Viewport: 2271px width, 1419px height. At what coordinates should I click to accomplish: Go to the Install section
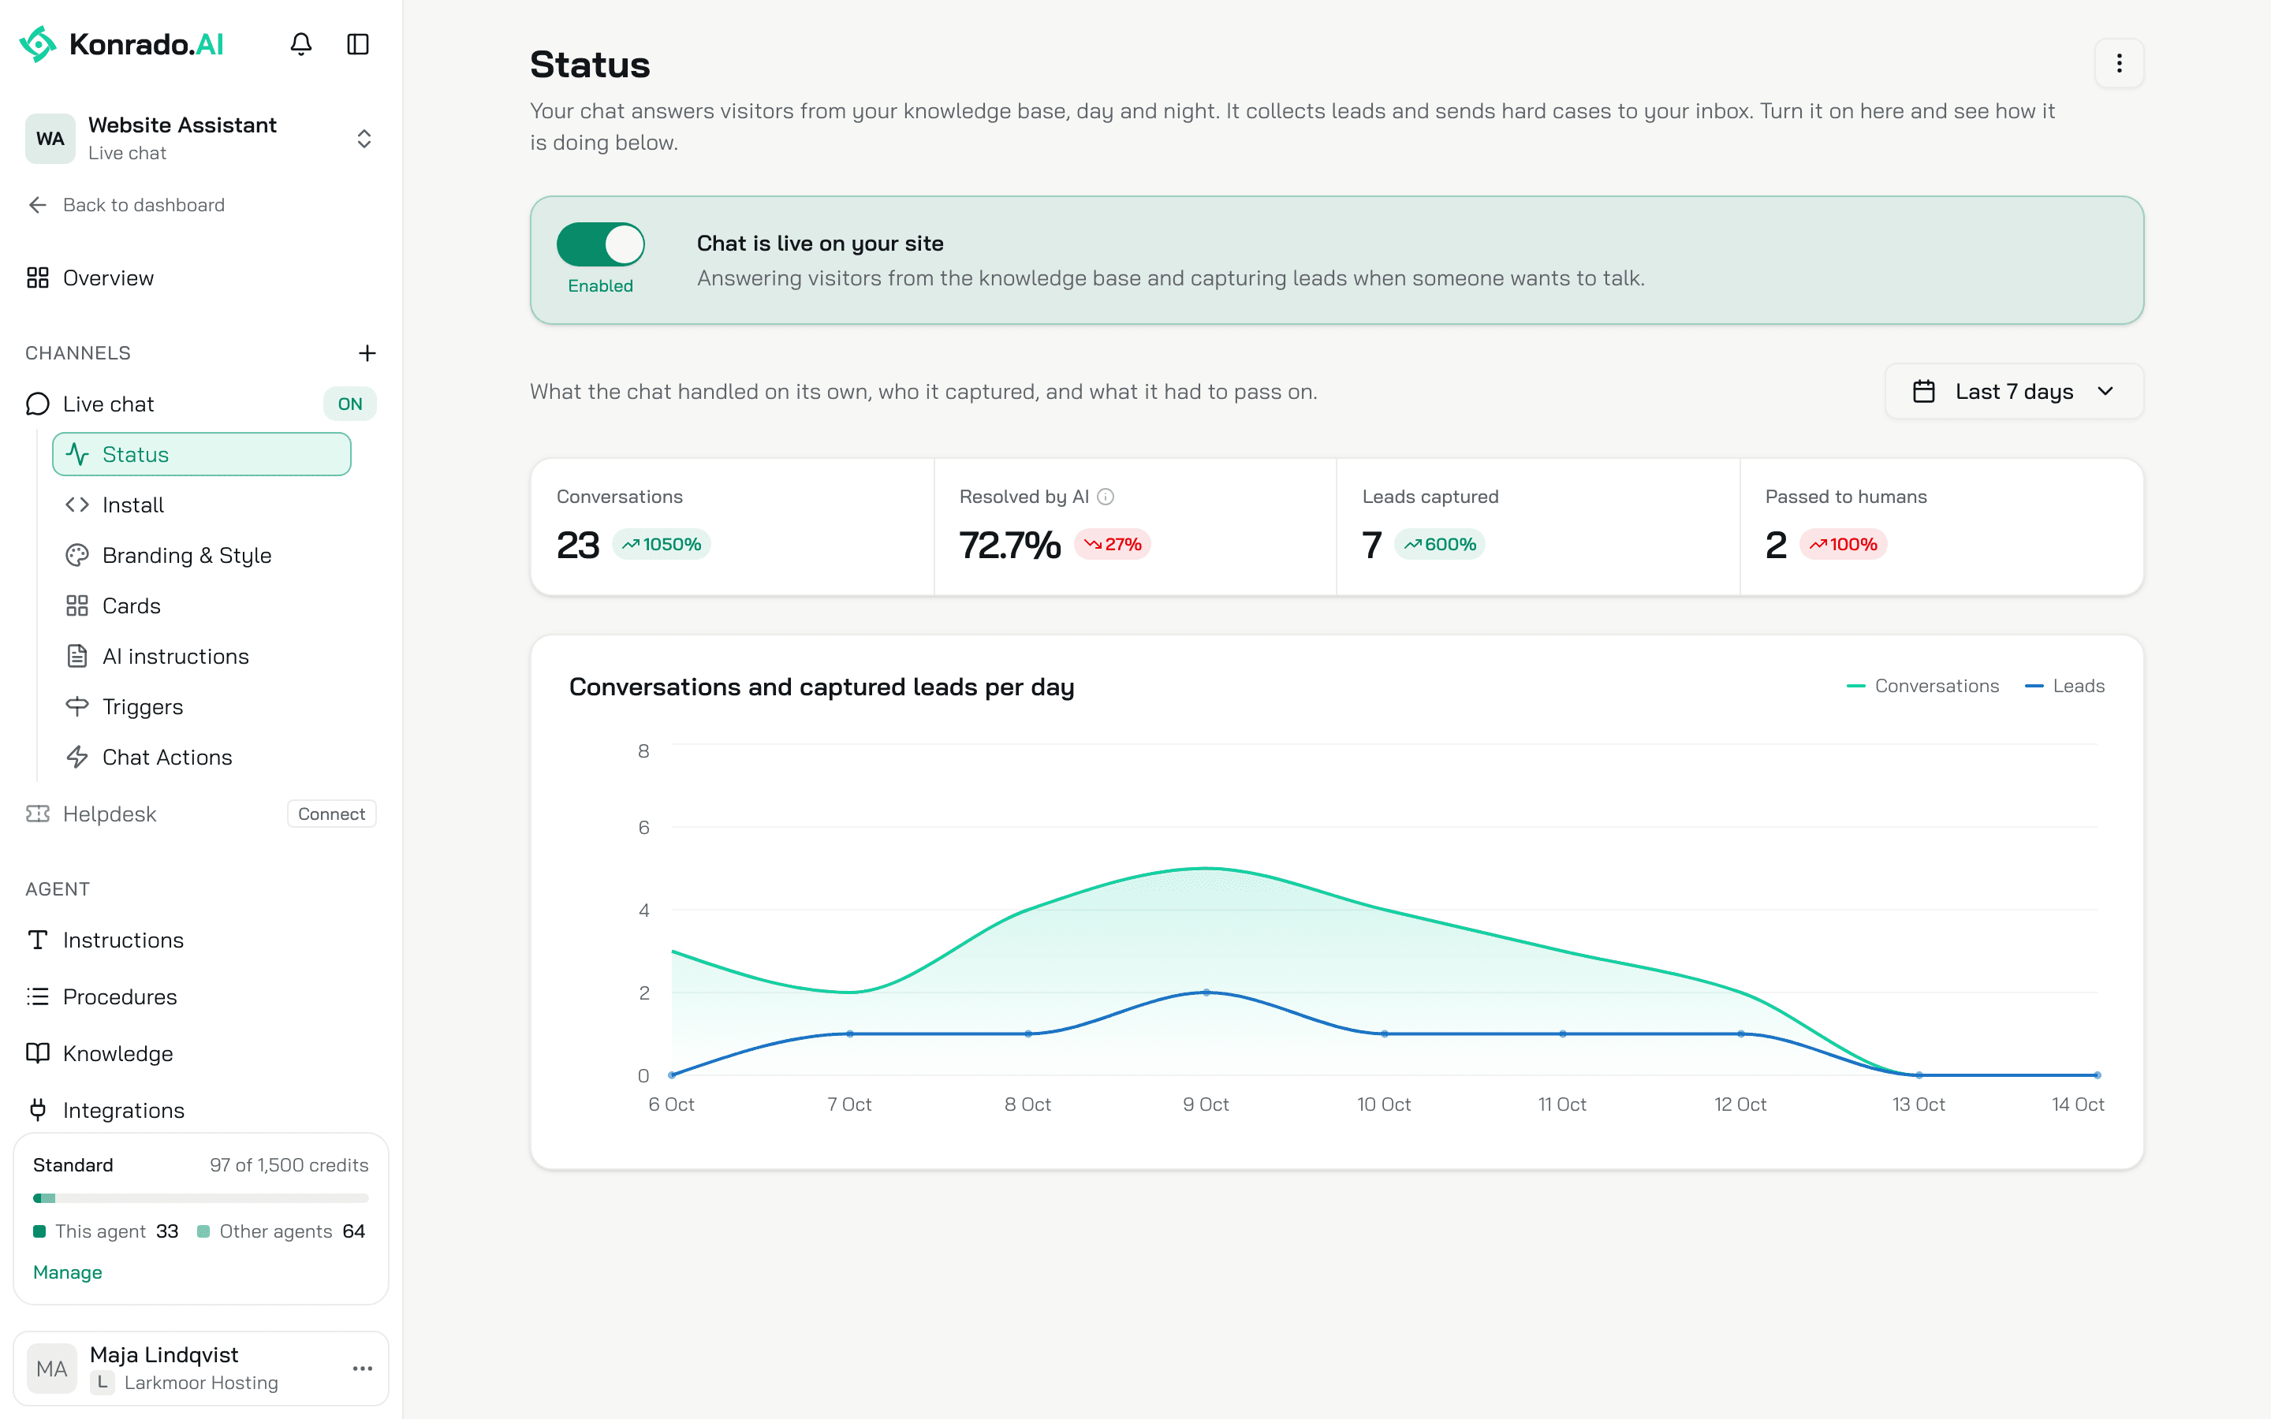pos(202,505)
